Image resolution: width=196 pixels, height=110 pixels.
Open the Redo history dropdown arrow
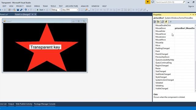tap(34, 10)
